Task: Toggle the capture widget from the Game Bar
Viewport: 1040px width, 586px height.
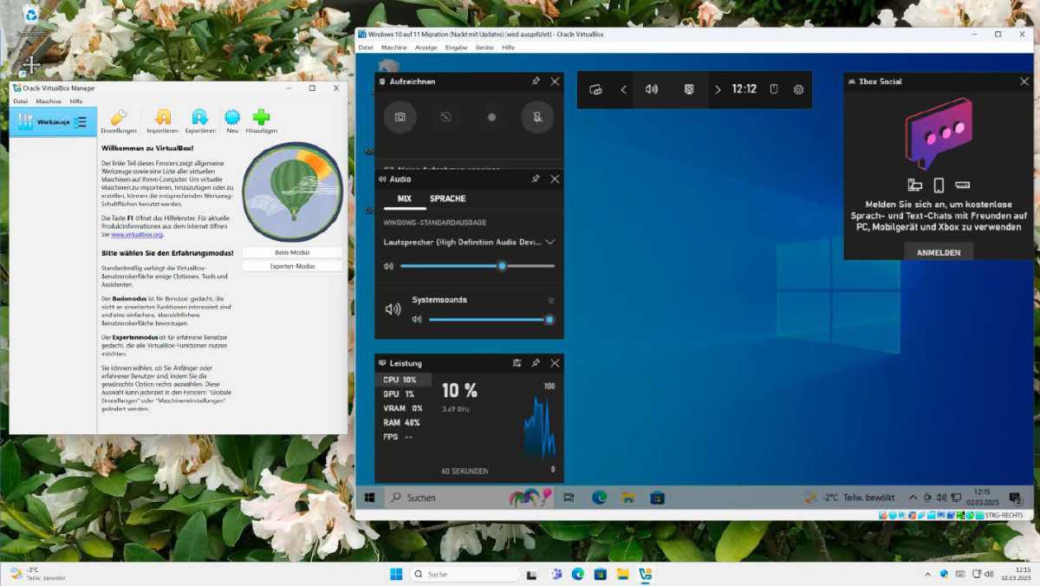Action: 689,89
